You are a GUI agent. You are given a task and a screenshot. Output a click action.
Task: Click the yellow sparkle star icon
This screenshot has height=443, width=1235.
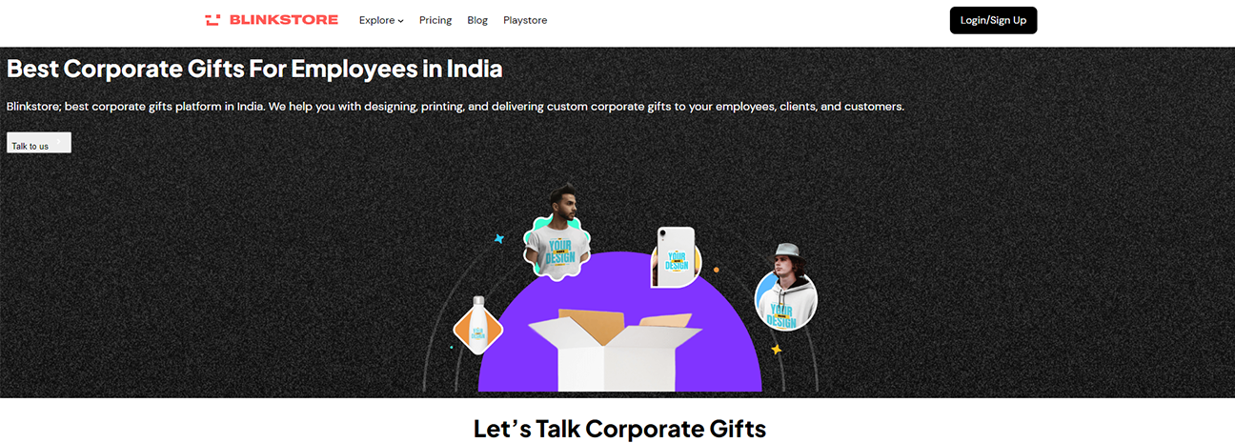[x=776, y=350]
